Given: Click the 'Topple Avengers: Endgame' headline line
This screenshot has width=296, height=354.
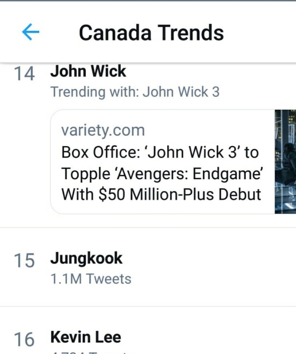Looking at the screenshot, I should pos(162,174).
